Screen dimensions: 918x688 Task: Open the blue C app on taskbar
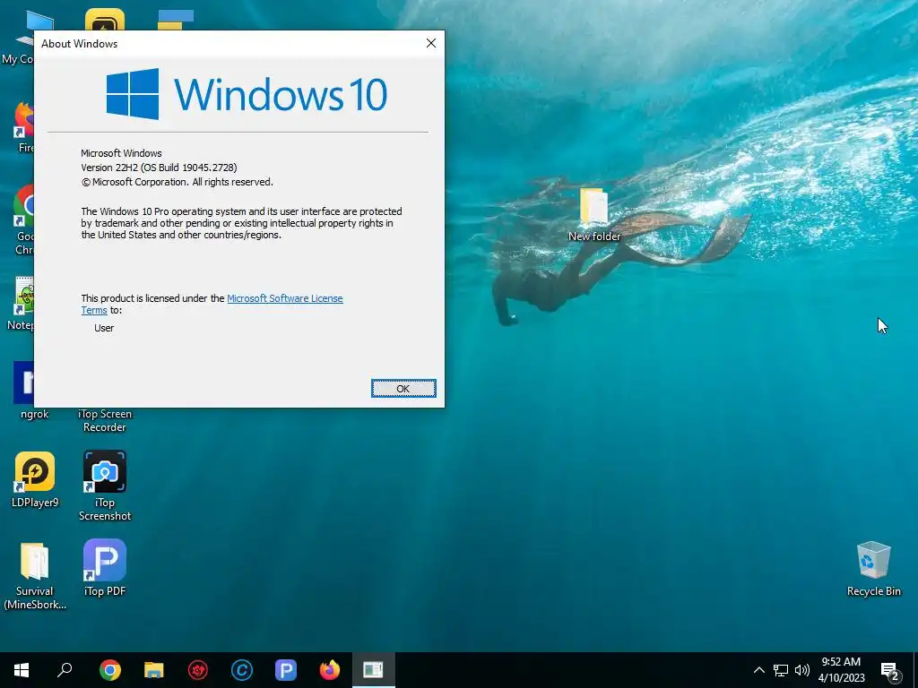click(242, 670)
